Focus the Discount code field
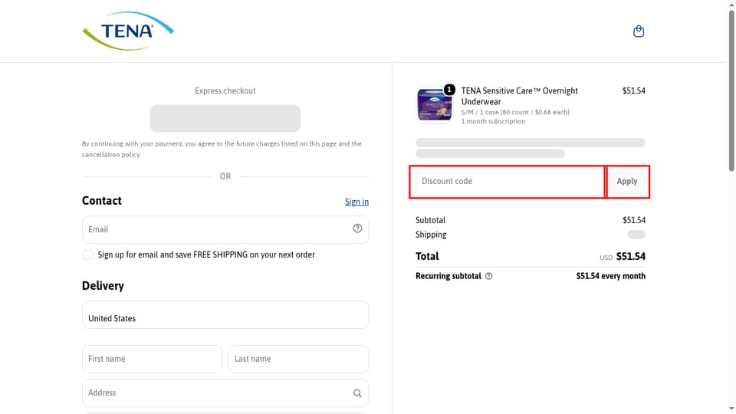 [x=510, y=181]
